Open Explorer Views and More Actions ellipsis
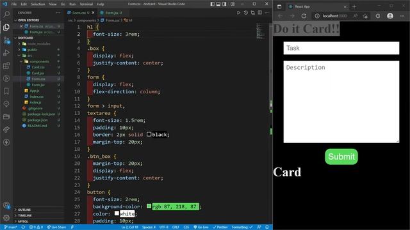Image resolution: width=410 pixels, height=230 pixels. (x=58, y=13)
